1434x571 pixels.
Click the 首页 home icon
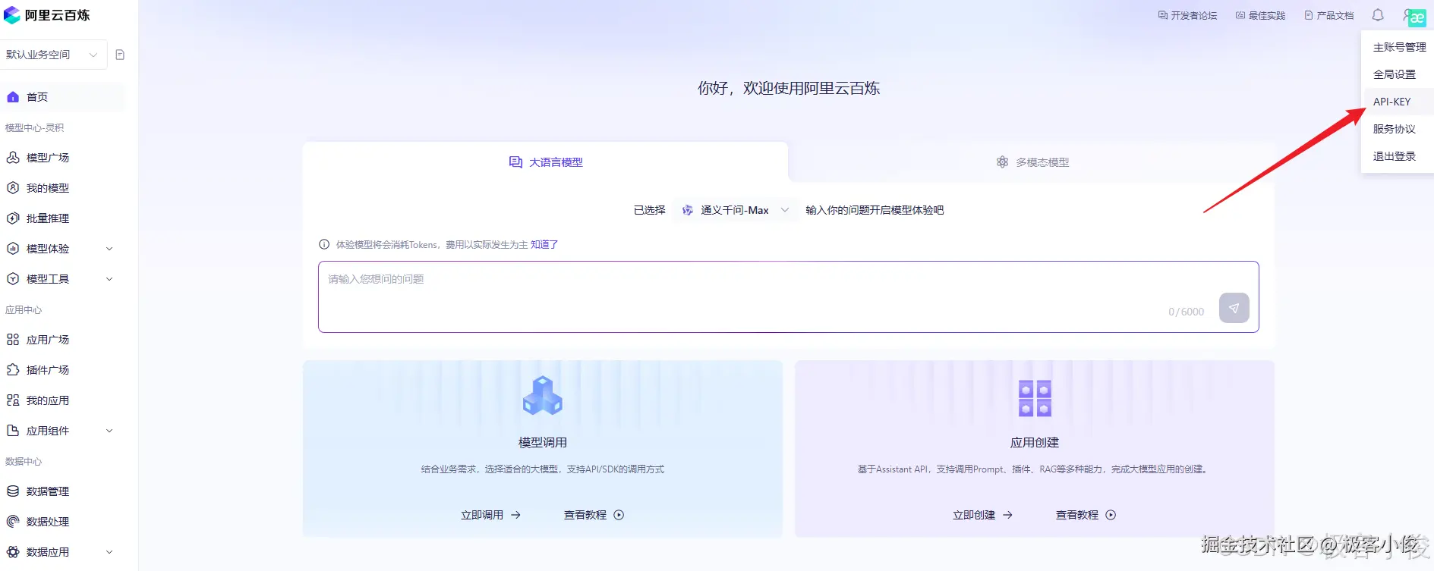13,97
